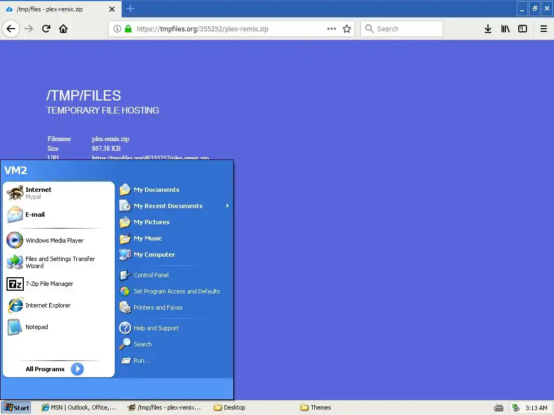The height and width of the screenshot is (415, 554).
Task: Open Control Panel
Action: point(175,275)
